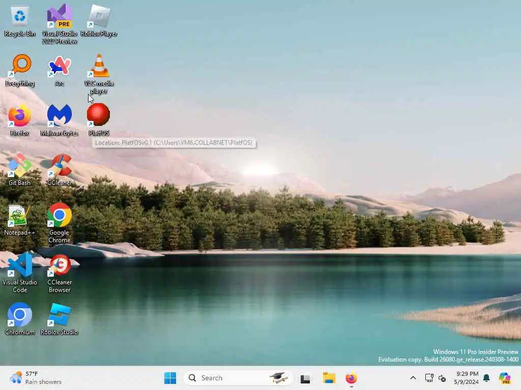
Task: Click the taskbar Search box
Action: 238,378
